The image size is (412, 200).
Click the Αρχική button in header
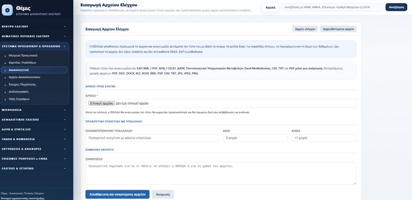click(270, 7)
